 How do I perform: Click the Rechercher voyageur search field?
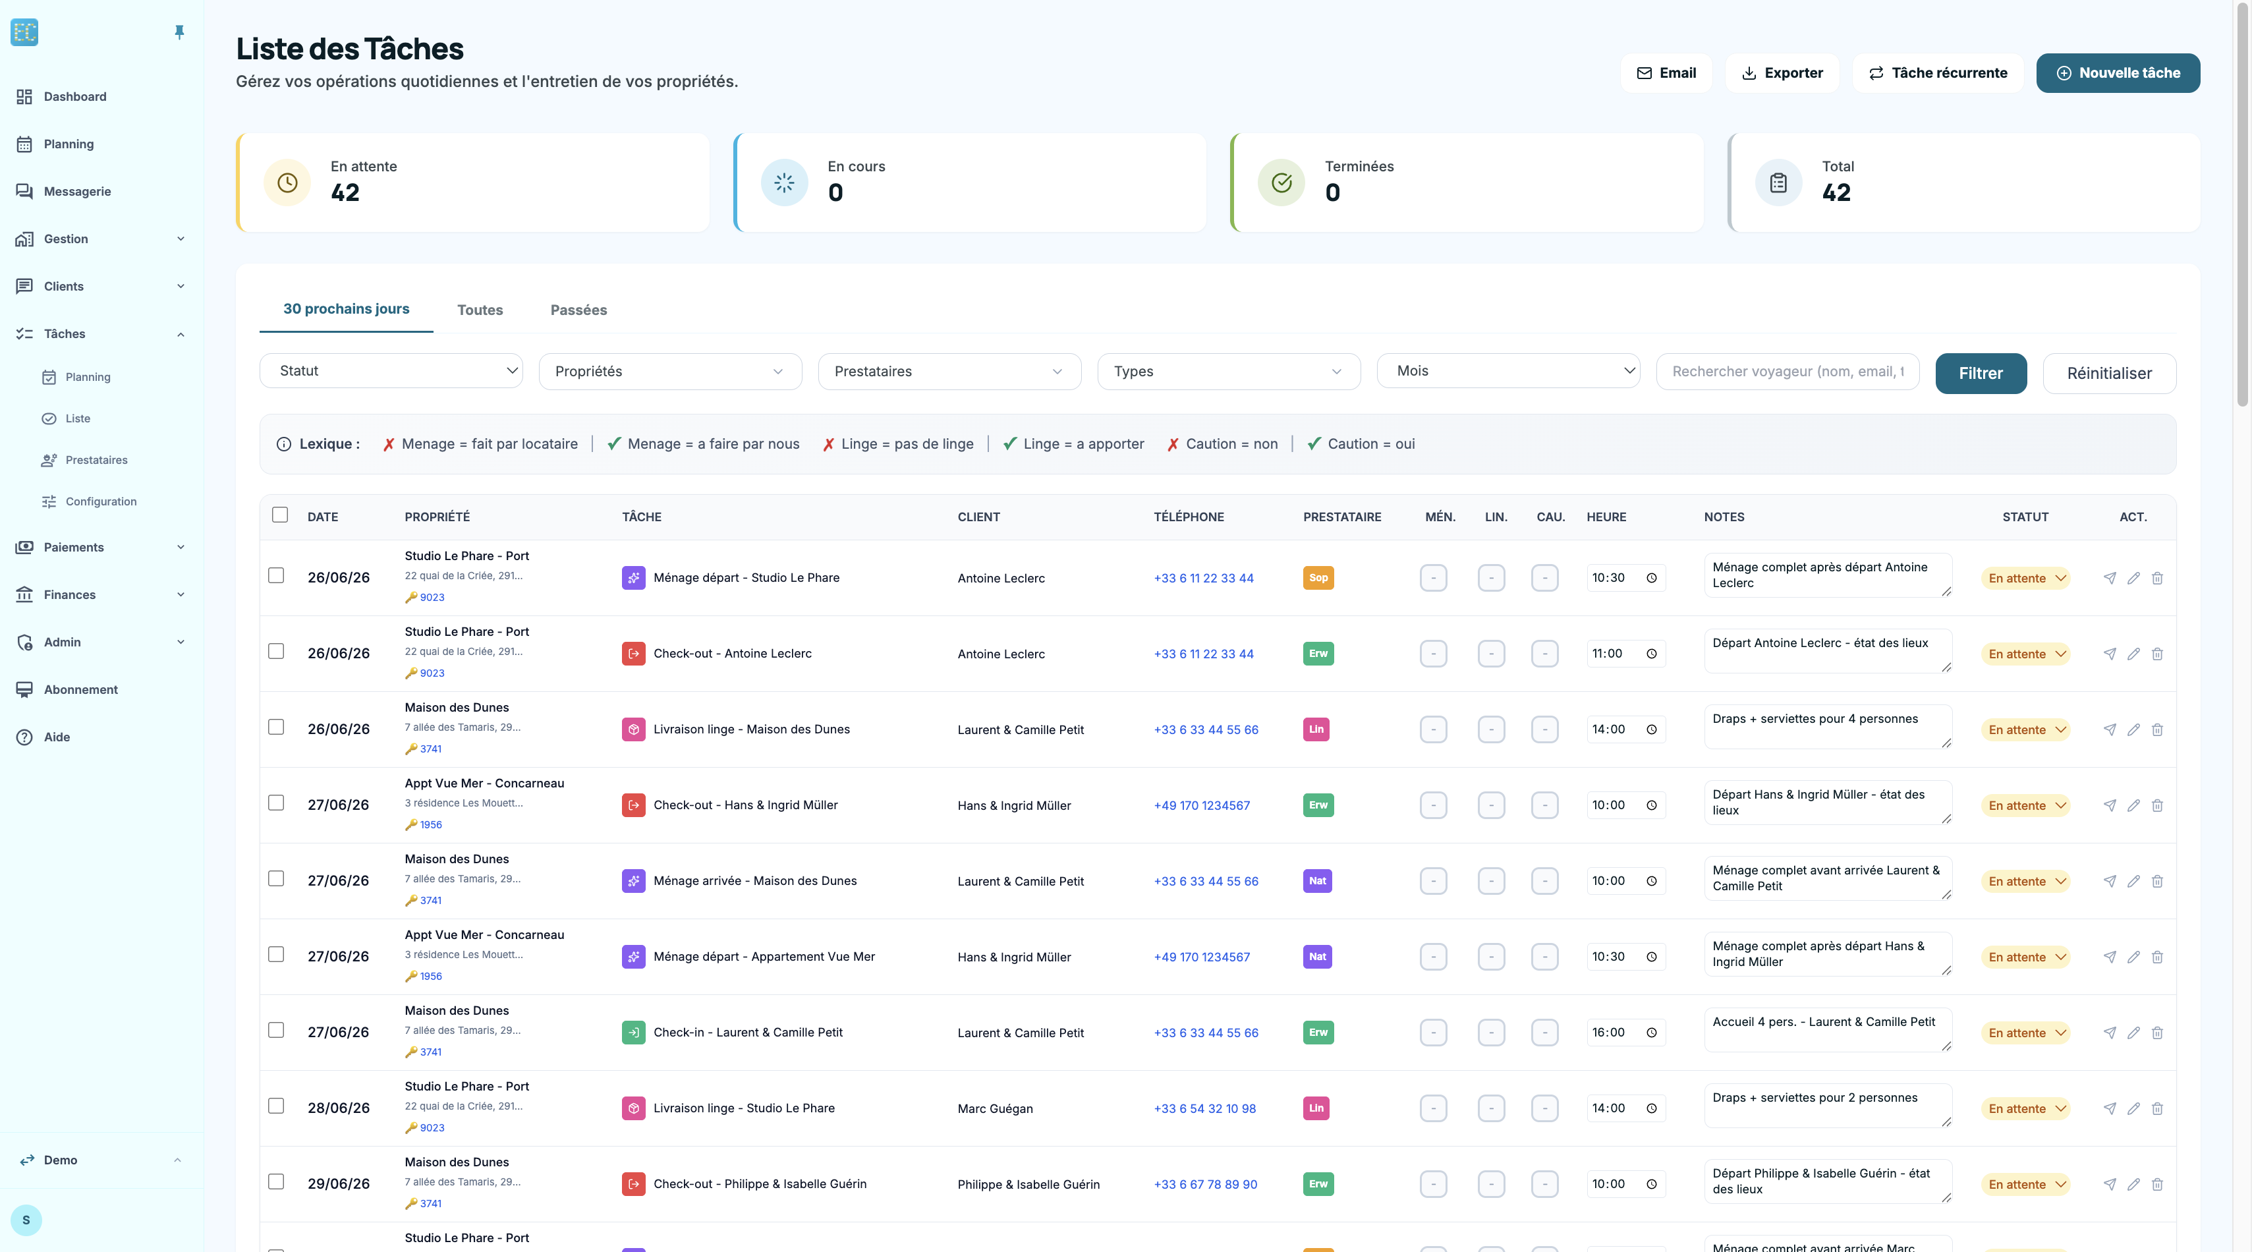tap(1787, 372)
